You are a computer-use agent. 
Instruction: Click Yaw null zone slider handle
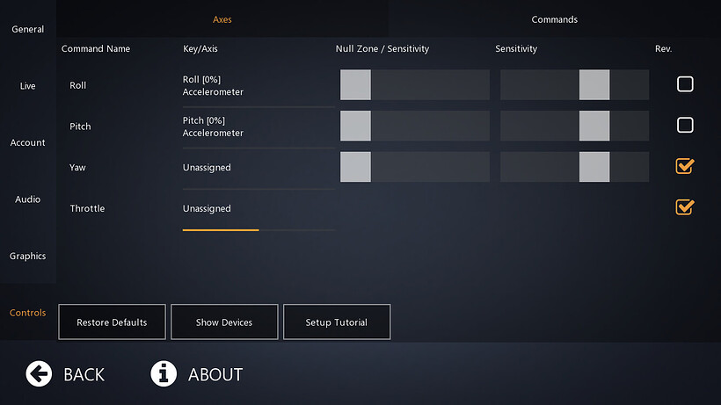coord(355,167)
